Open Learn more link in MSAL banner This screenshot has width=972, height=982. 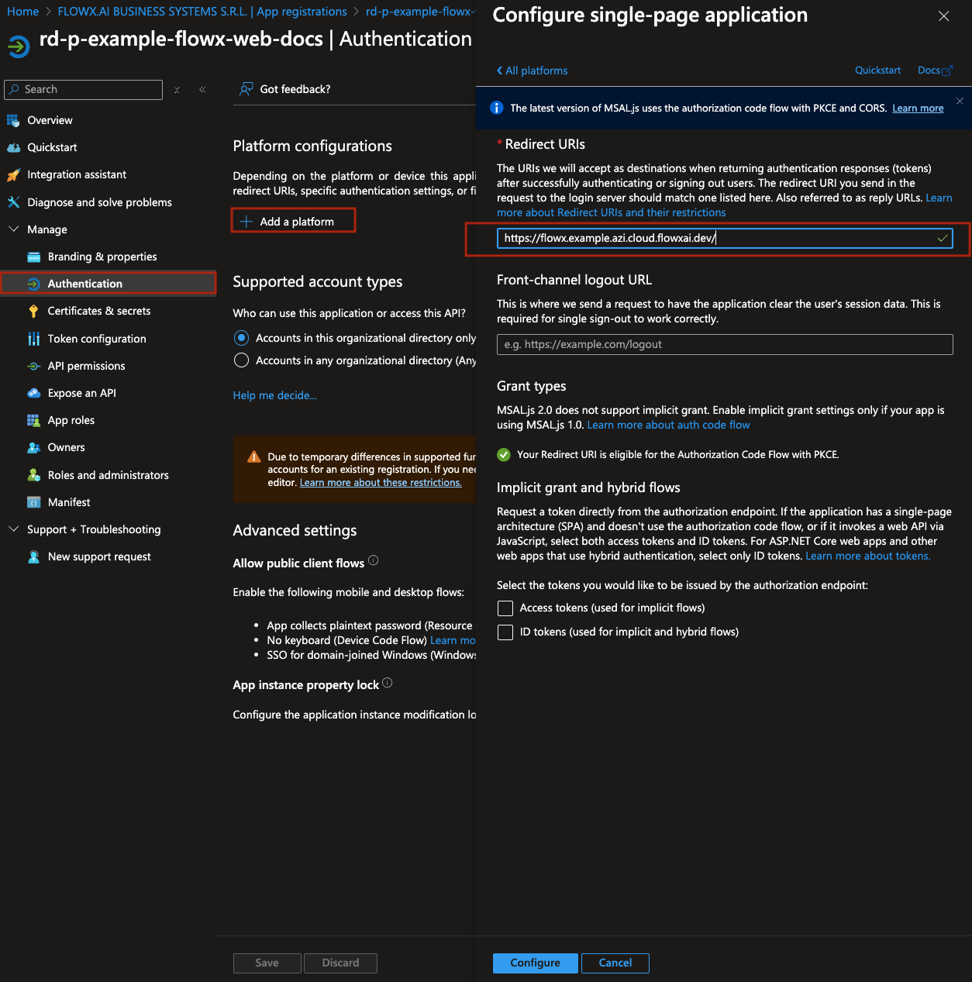pos(918,109)
